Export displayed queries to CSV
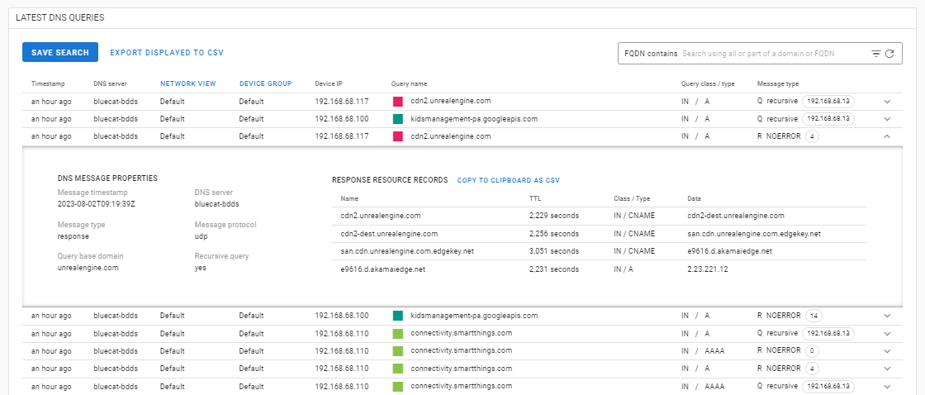This screenshot has width=925, height=395. coord(167,53)
